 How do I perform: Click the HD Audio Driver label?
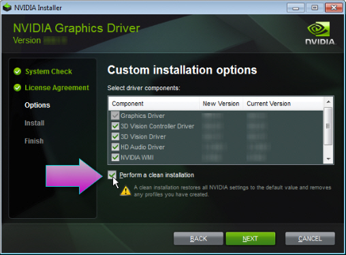point(142,147)
